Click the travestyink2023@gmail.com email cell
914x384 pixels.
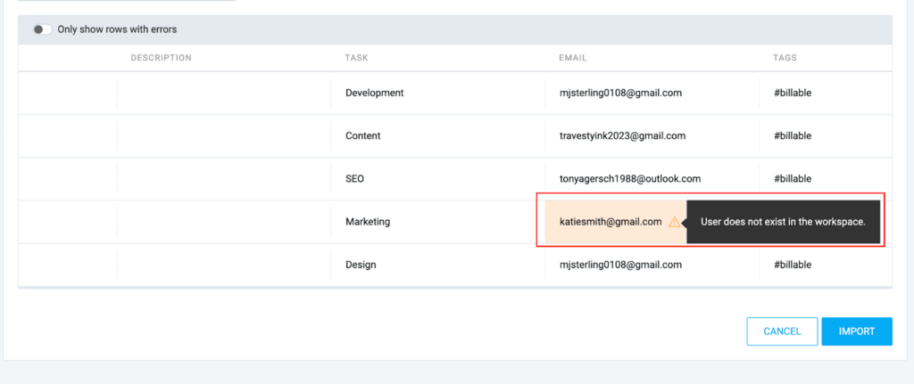[622, 135]
